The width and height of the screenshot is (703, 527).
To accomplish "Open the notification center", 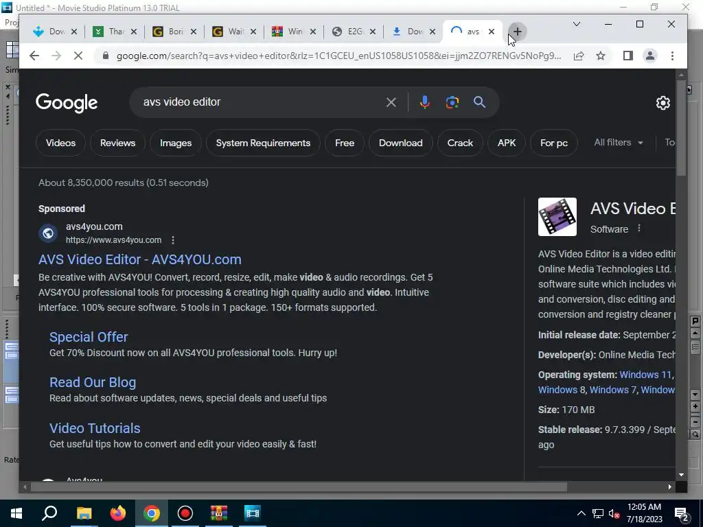I will 682,514.
